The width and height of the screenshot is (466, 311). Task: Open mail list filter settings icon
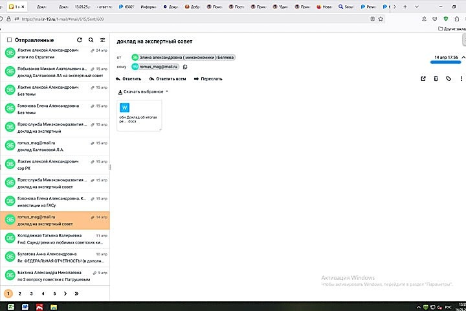coord(102,40)
